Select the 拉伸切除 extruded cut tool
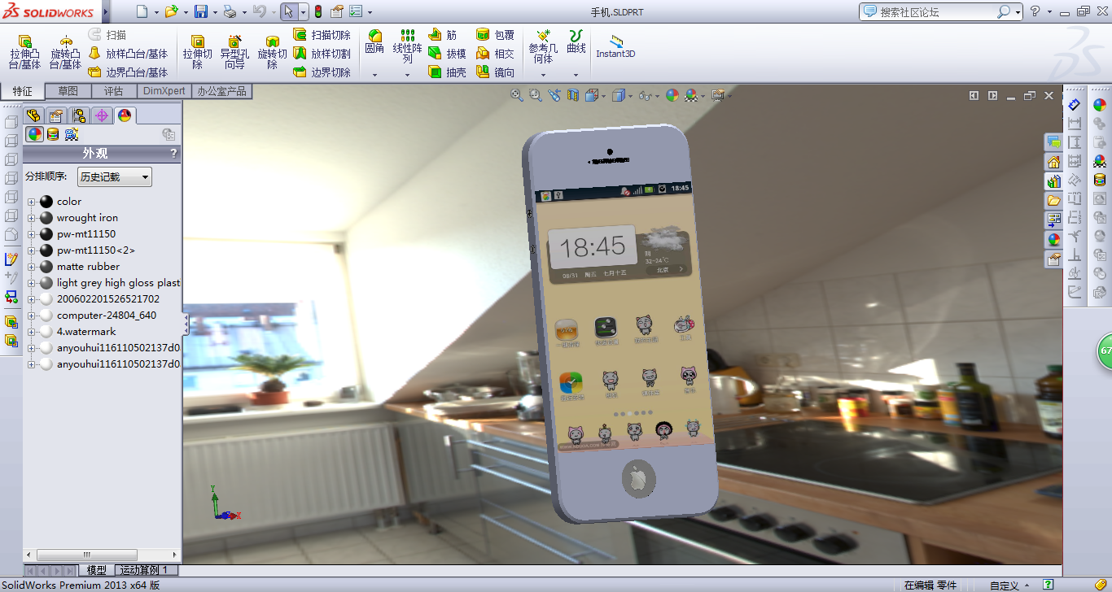 197,52
